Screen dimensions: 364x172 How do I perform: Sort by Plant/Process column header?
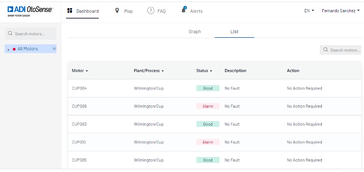point(149,71)
